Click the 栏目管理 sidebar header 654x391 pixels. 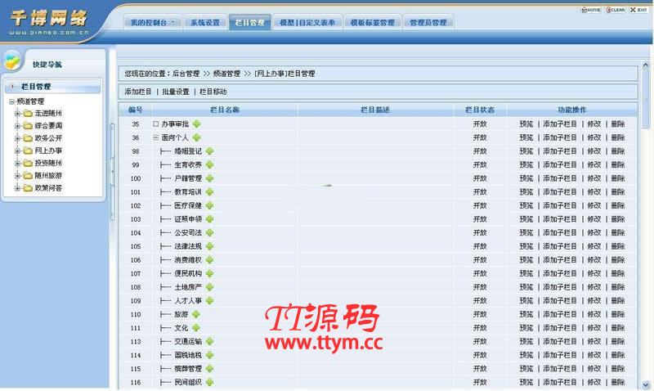coord(52,87)
